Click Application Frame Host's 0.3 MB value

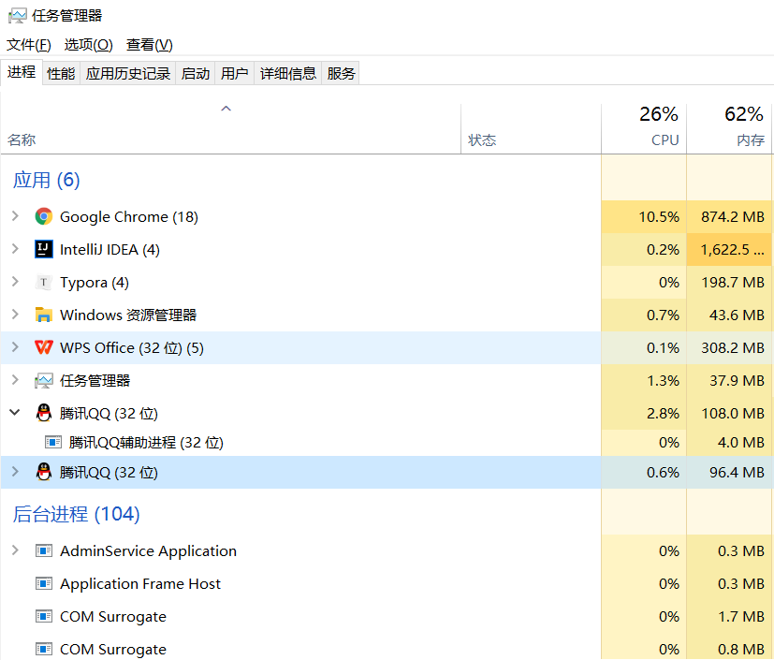click(x=741, y=584)
